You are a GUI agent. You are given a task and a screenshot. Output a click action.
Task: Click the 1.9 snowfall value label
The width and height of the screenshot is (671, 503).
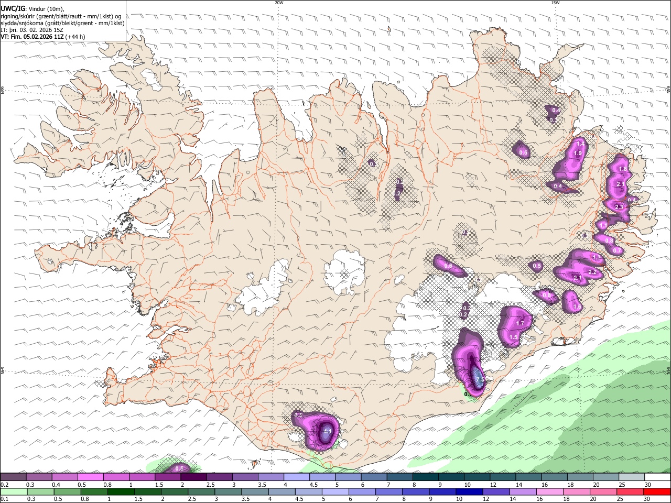pos(578,153)
